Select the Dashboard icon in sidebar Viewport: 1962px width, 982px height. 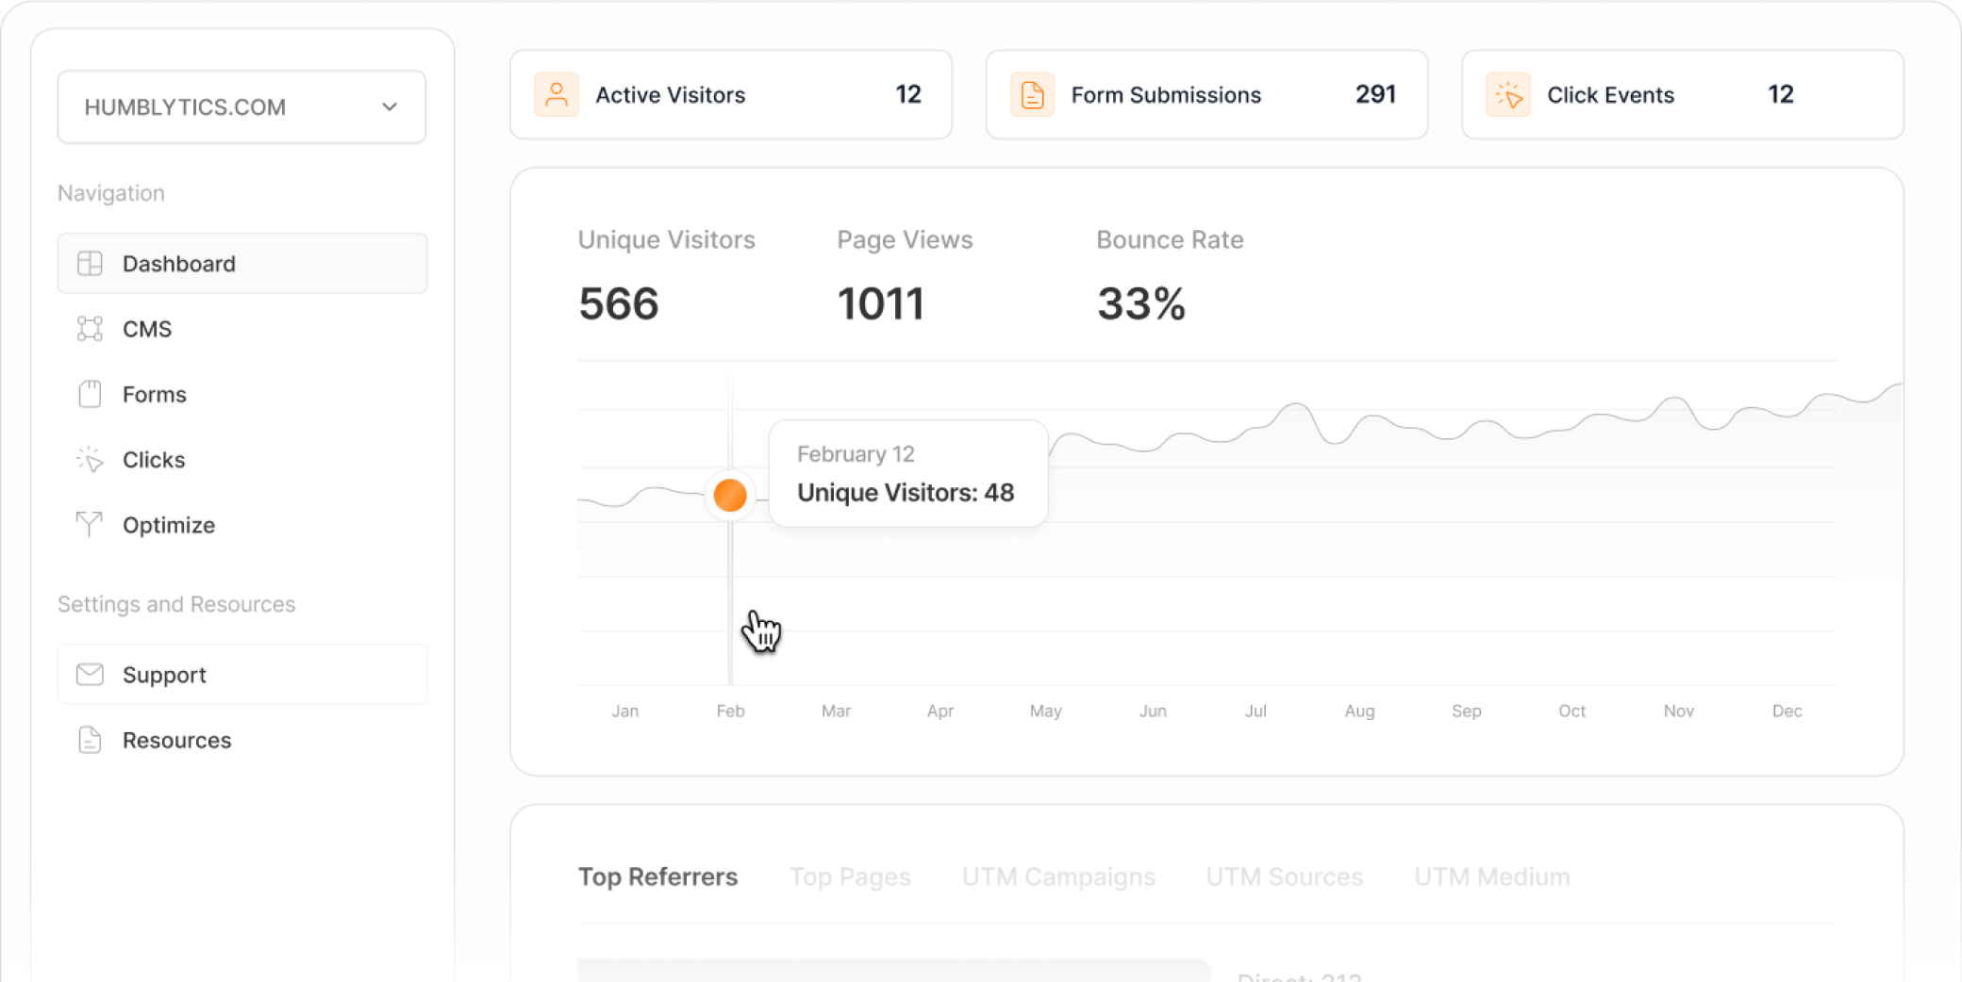click(x=91, y=264)
